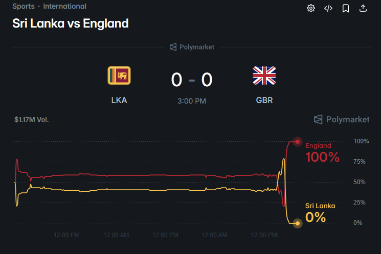Click the Sri Lanka flag icon

(x=119, y=75)
